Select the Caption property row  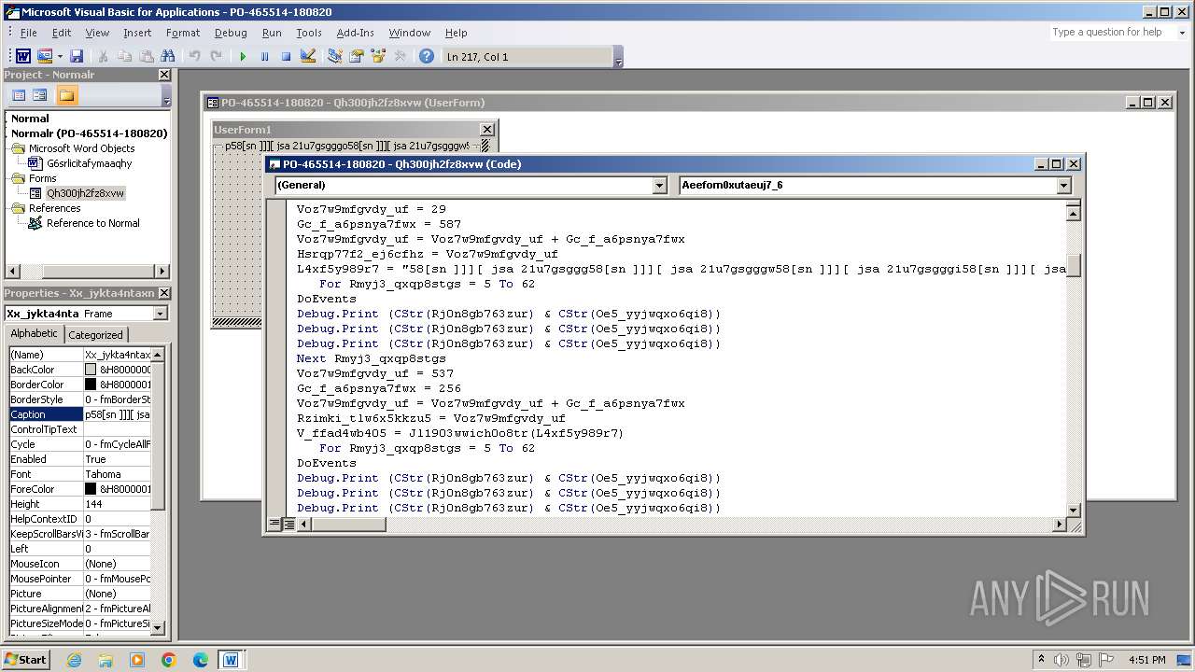click(x=79, y=414)
